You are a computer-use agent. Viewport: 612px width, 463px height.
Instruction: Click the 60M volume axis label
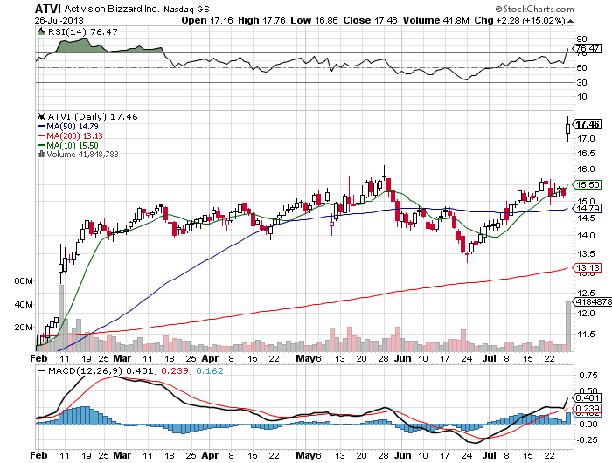24,280
